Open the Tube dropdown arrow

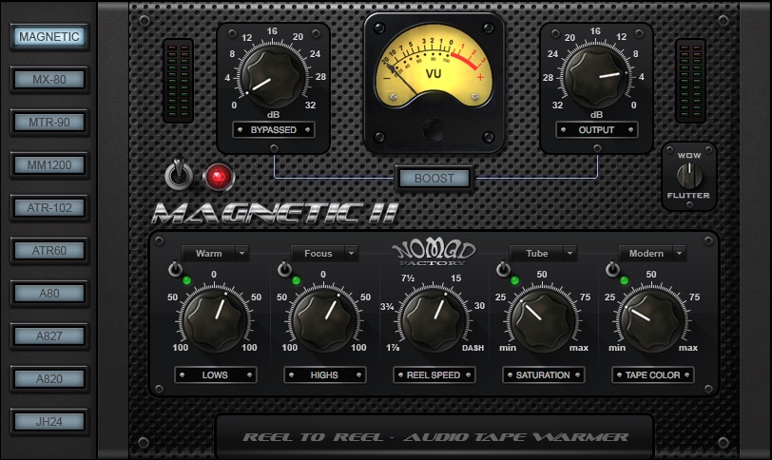[x=569, y=254]
